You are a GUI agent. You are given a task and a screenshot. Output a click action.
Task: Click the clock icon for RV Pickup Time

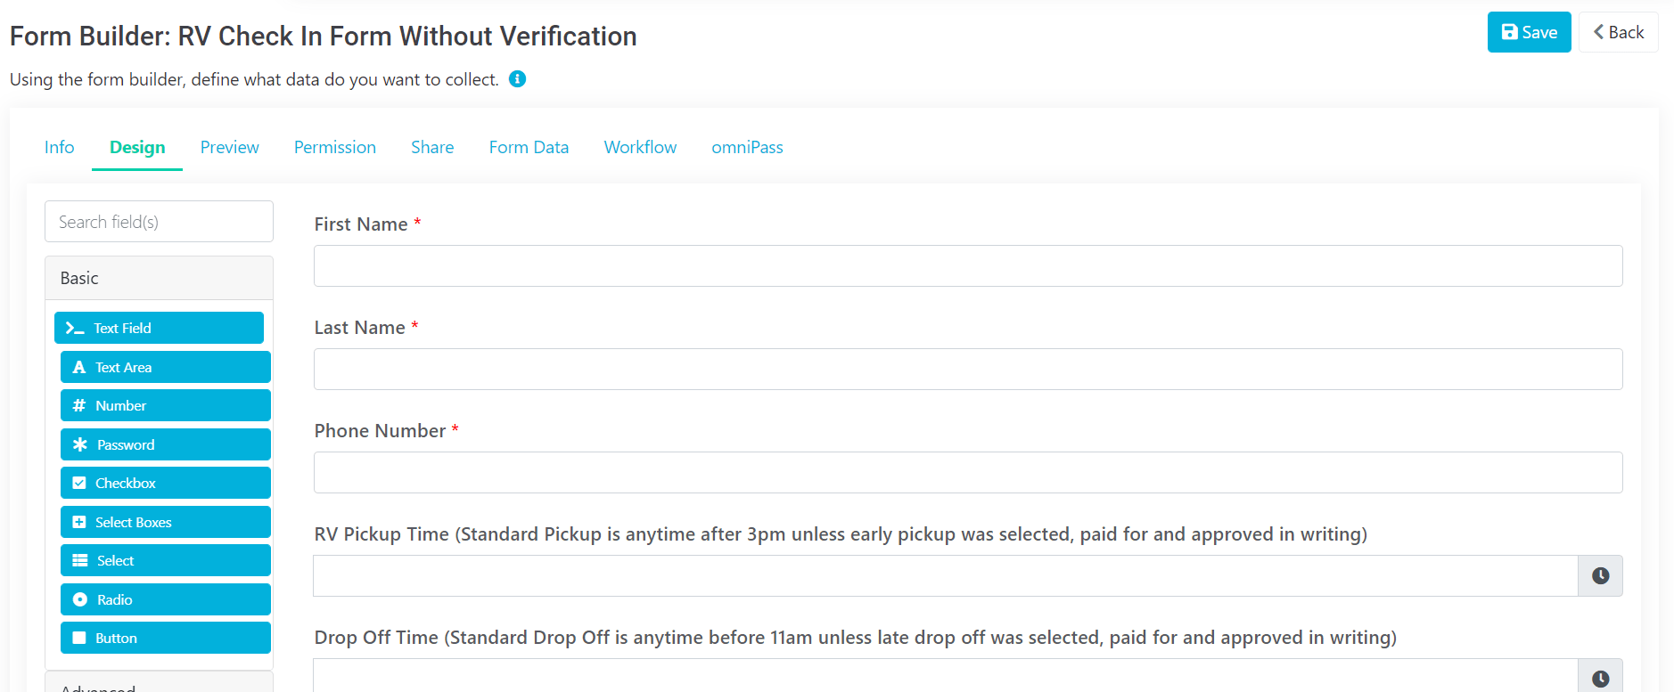point(1600,576)
